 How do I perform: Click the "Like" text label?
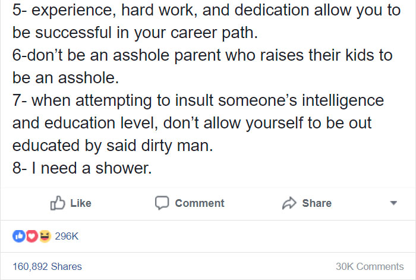point(81,203)
